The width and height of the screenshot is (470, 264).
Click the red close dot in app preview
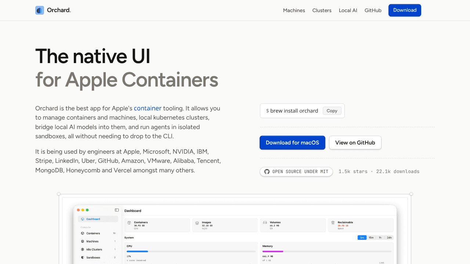[78, 210]
